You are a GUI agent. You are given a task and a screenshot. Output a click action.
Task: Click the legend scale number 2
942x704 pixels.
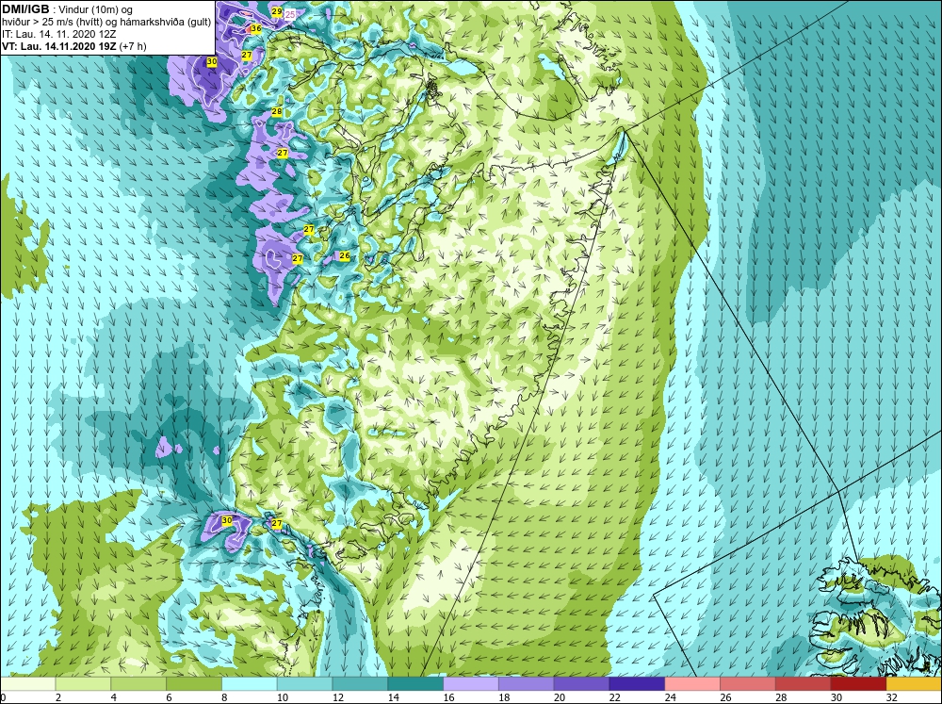[58, 697]
